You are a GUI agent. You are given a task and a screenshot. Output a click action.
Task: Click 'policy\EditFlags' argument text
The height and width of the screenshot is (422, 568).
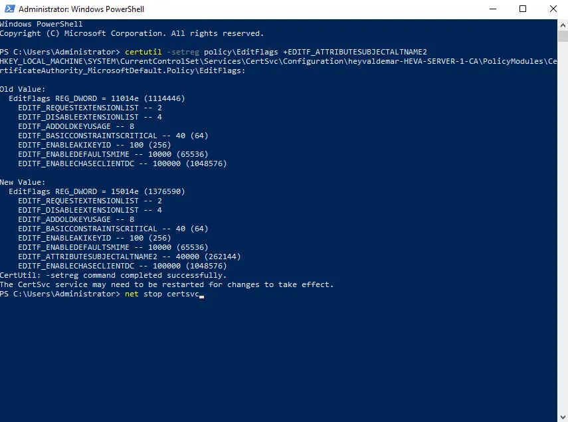pos(241,52)
